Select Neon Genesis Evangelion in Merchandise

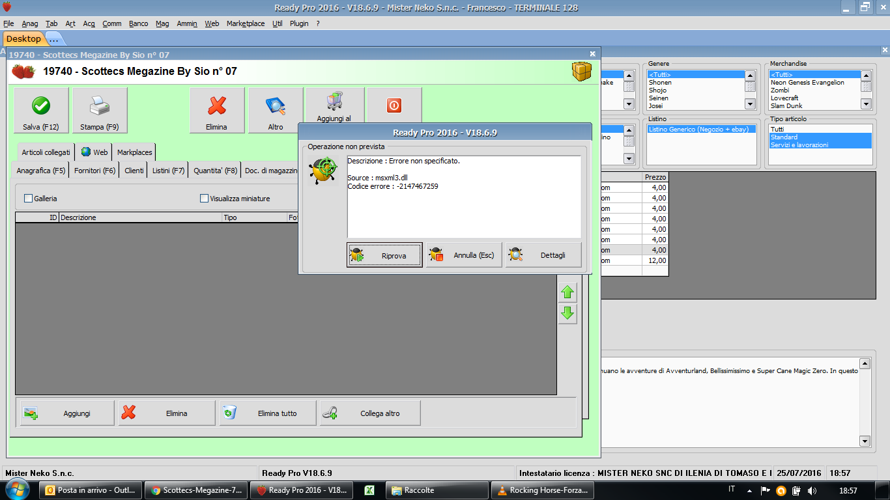pos(814,83)
